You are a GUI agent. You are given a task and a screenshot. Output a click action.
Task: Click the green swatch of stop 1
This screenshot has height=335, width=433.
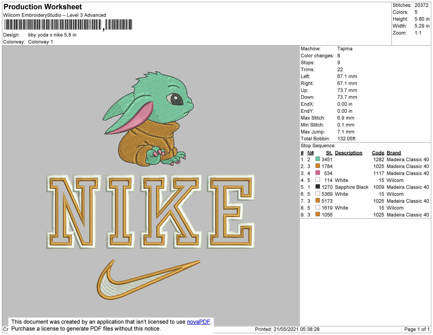click(x=318, y=159)
